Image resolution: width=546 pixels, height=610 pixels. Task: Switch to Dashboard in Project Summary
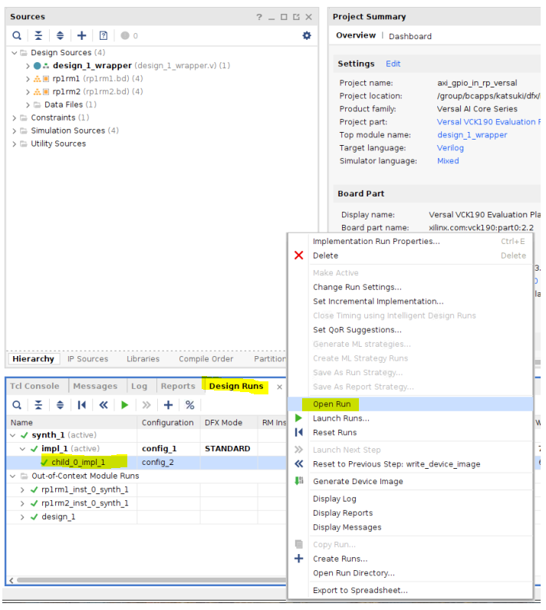(410, 36)
